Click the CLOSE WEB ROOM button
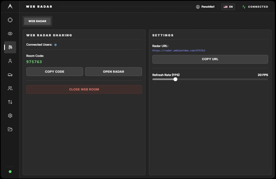276x179 pixels. pyautogui.click(x=84, y=89)
